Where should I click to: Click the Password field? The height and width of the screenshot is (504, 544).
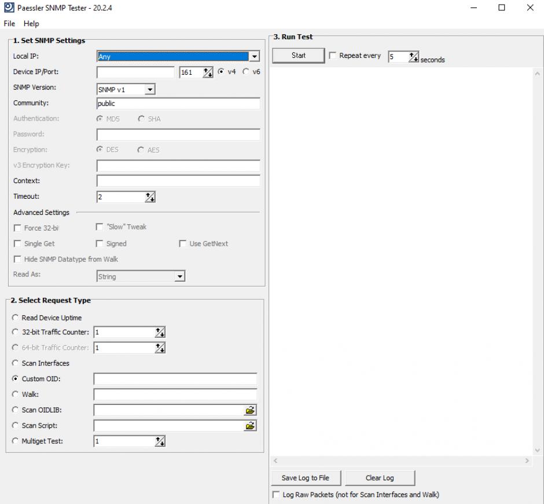tap(178, 134)
